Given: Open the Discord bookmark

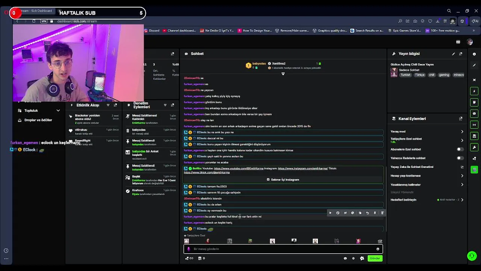Looking at the screenshot, I should click(x=152, y=30).
